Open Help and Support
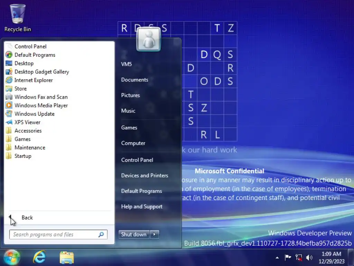 [142, 206]
